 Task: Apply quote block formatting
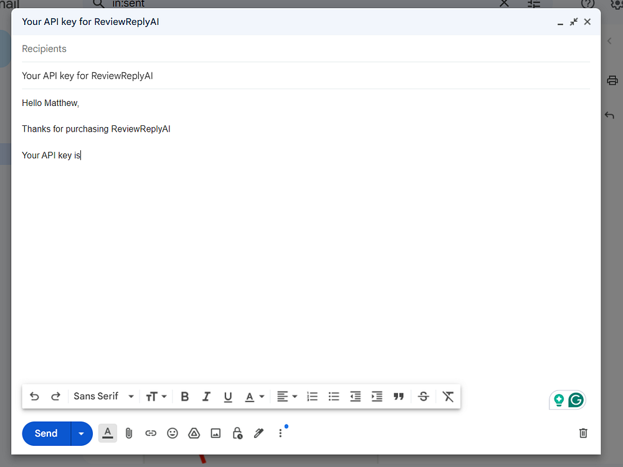click(399, 397)
